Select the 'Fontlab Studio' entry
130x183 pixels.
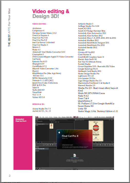(84, 64)
